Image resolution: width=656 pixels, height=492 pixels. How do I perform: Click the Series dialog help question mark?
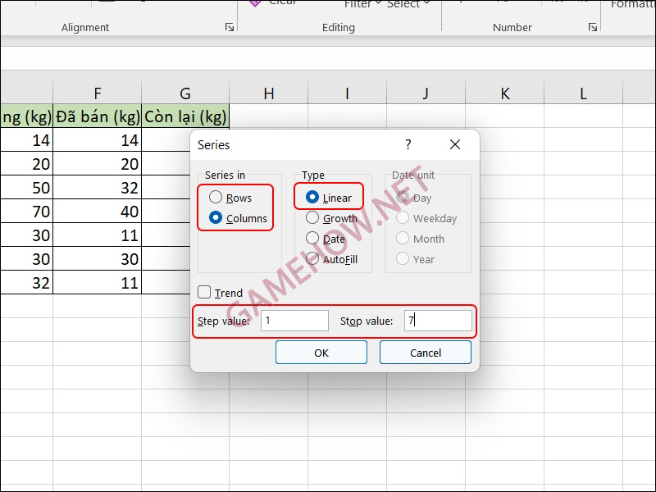(409, 143)
